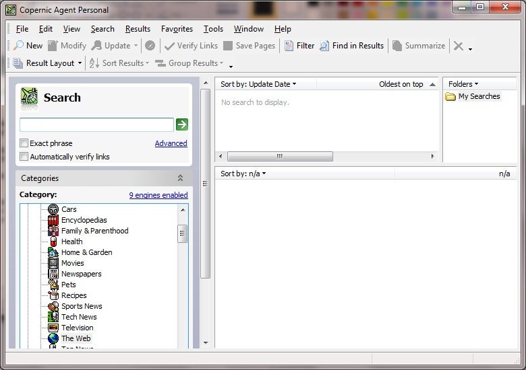Image resolution: width=526 pixels, height=370 pixels.
Task: Select the Encyclopedias category
Action: [x=84, y=220]
